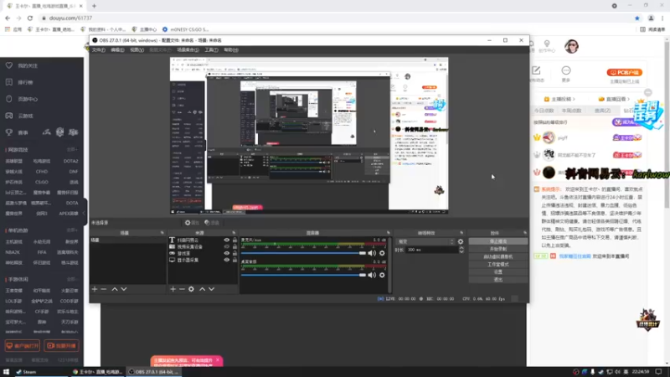Toggle visibility of video capture device source
Screen dimensions: 670x377
[226, 246]
